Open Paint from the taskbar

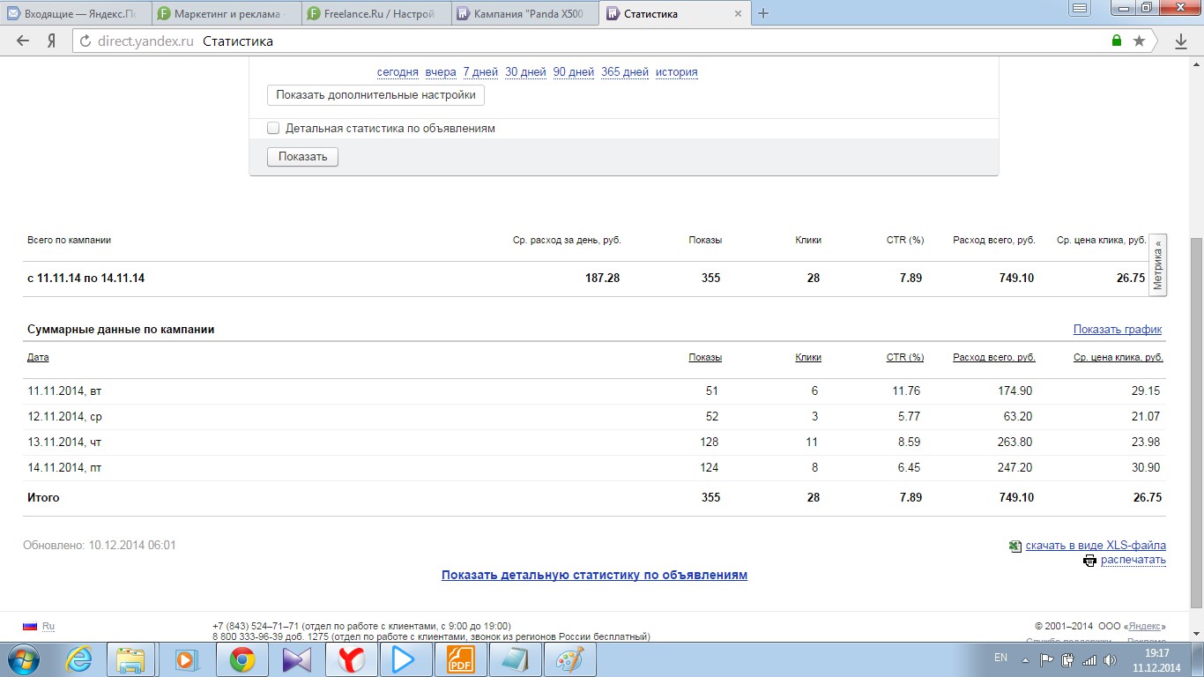(x=570, y=659)
